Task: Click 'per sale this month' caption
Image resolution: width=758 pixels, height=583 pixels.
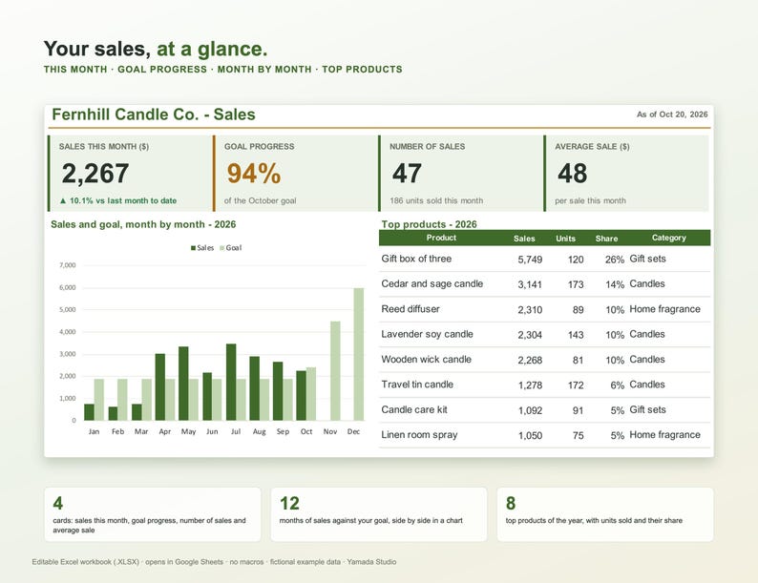Action: tap(590, 200)
